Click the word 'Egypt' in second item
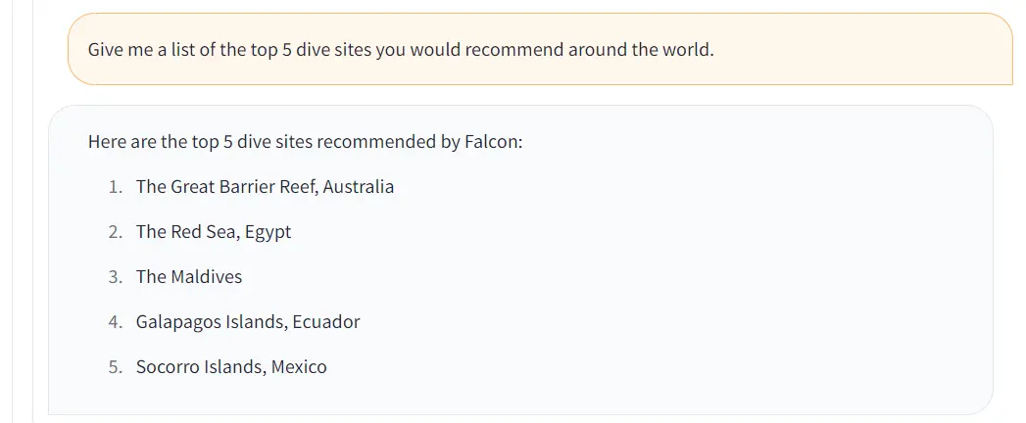Viewport: 1026px width, 423px height. pyautogui.click(x=269, y=233)
